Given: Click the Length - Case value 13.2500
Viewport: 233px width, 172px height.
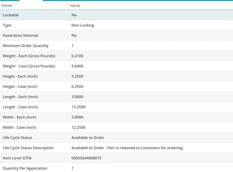Looking at the screenshot, I should (x=78, y=107).
